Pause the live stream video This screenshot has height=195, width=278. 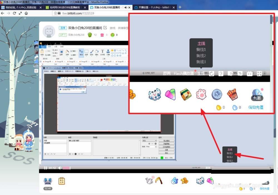tap(45, 168)
